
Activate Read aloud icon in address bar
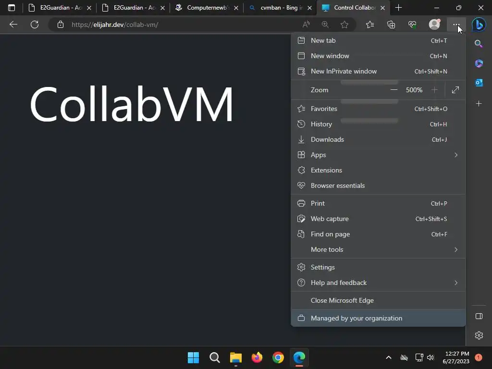(306, 25)
